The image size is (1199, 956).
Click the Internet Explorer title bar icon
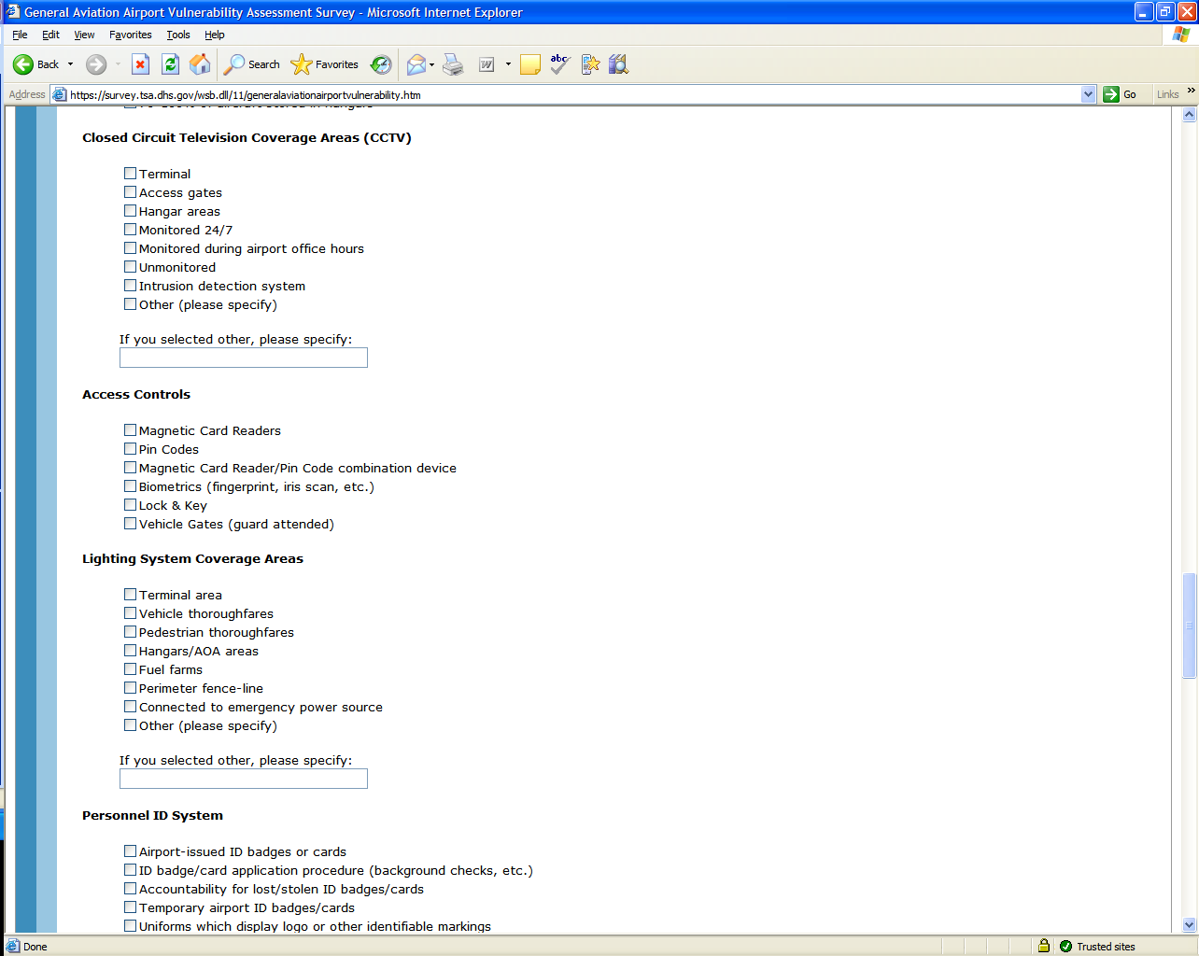point(12,12)
